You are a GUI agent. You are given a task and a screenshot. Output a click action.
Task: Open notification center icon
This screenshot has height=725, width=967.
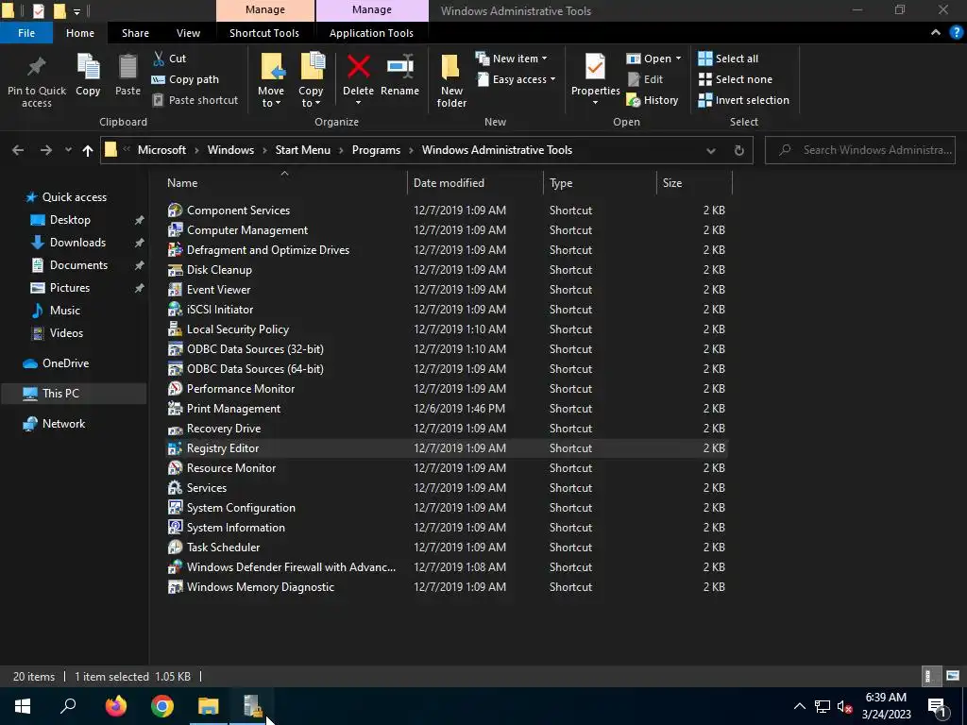pyautogui.click(x=937, y=706)
